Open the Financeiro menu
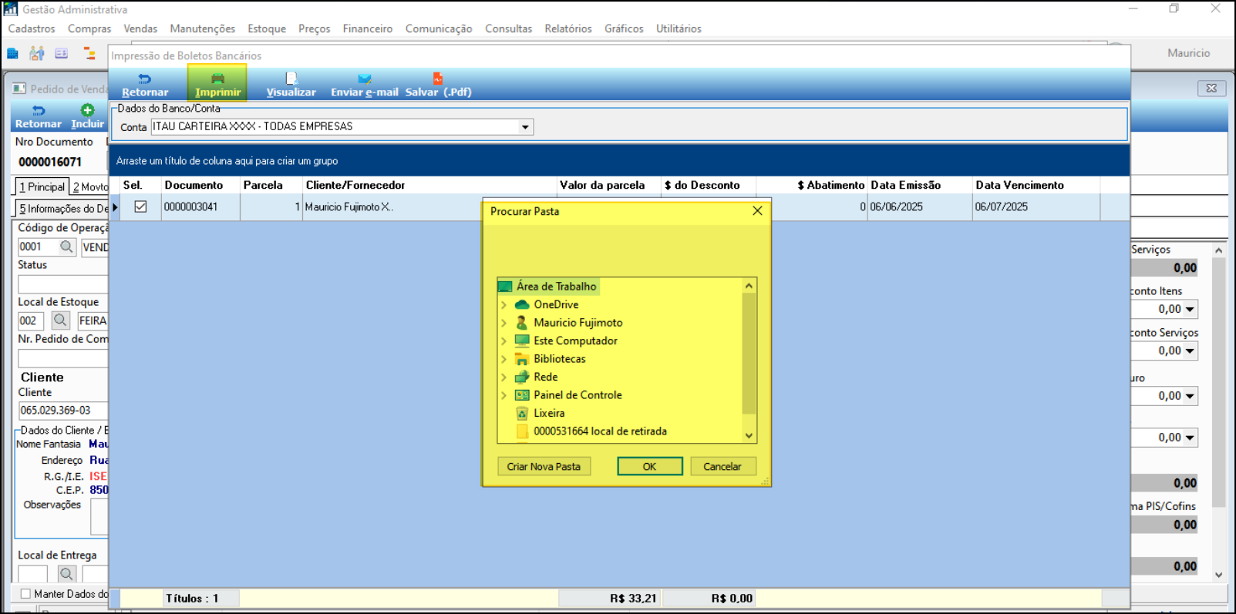Image resolution: width=1236 pixels, height=614 pixels. [367, 29]
